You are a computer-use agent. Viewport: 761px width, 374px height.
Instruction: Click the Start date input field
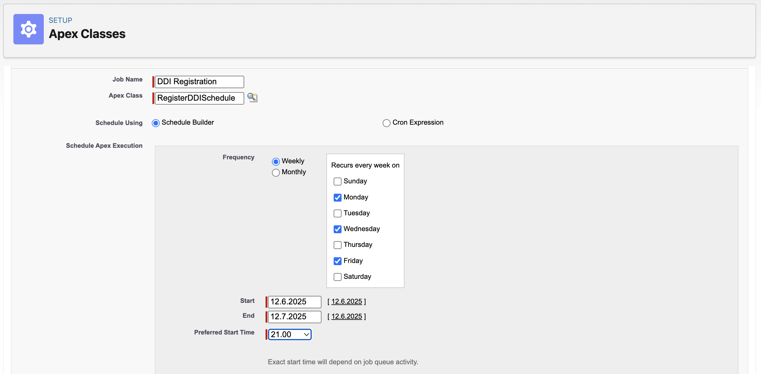pos(294,302)
